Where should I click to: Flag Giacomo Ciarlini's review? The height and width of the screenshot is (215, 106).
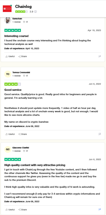[100, 209]
